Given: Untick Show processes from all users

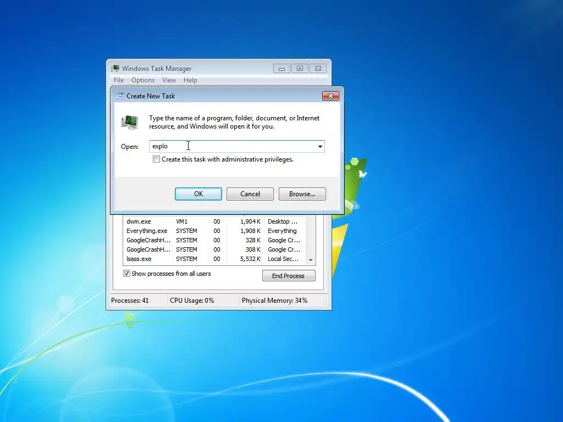Looking at the screenshot, I should [x=126, y=274].
